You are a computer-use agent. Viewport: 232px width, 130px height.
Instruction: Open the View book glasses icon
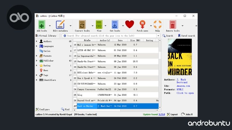pos(99,24)
